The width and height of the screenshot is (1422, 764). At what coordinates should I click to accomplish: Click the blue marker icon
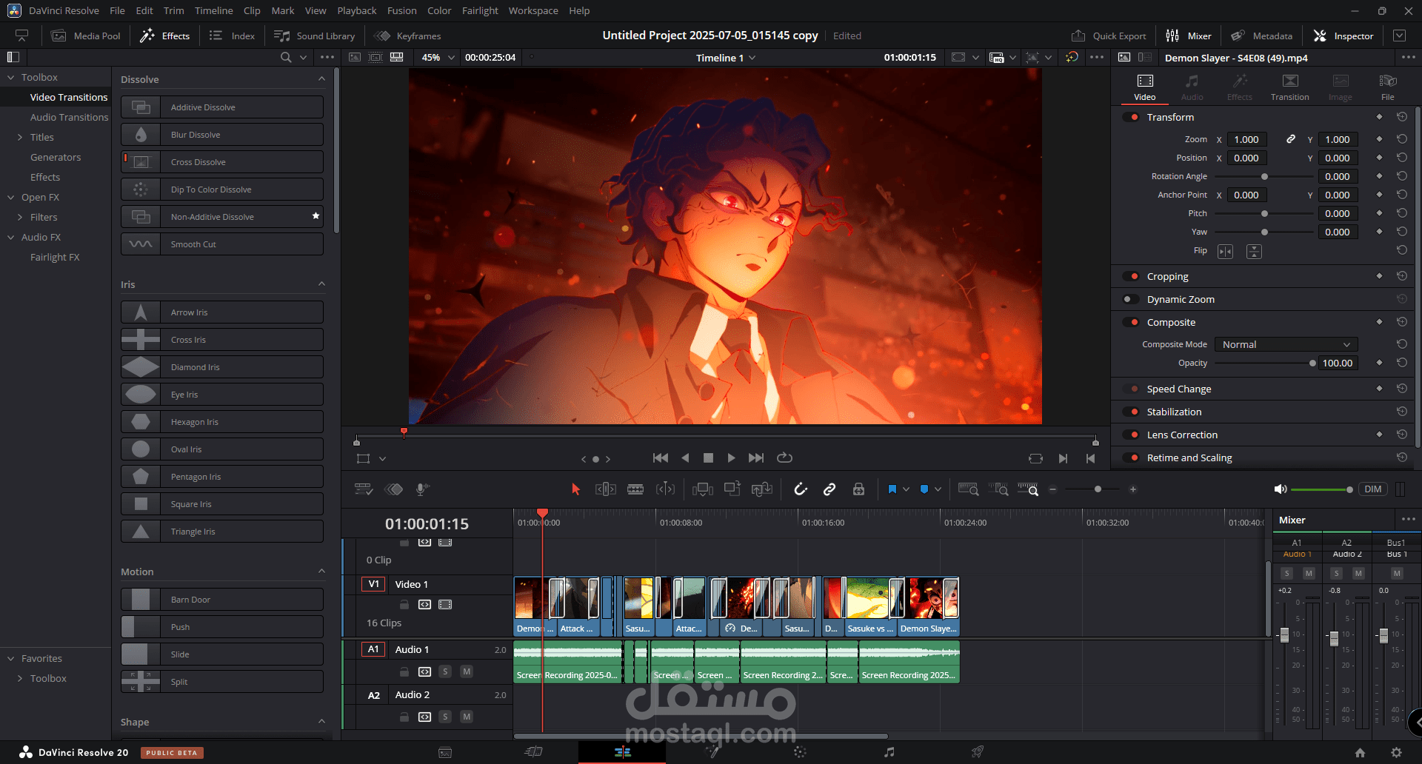[x=924, y=489]
